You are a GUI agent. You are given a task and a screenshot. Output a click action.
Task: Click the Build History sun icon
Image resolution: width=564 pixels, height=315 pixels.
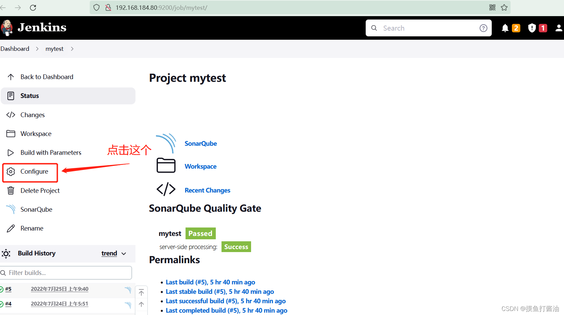(6, 253)
